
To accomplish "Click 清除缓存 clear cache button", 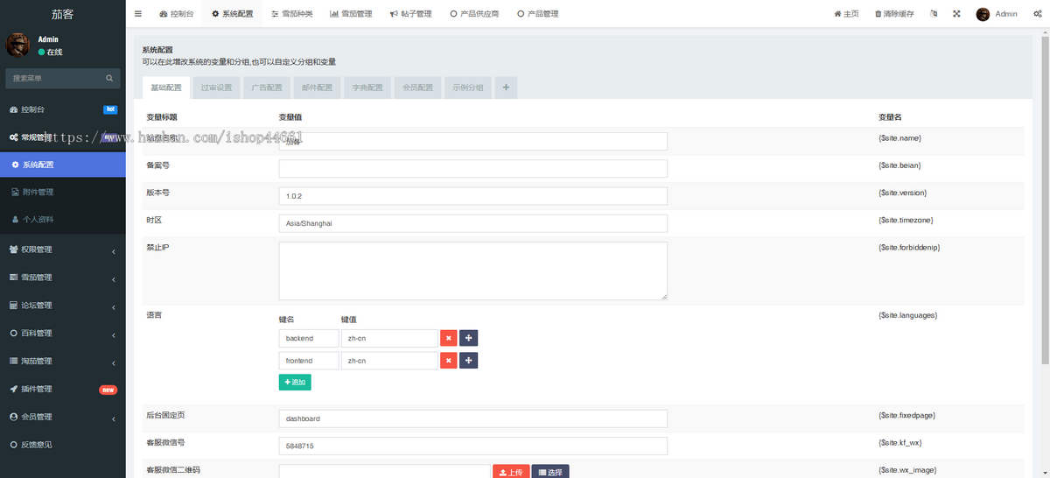I will coord(894,14).
